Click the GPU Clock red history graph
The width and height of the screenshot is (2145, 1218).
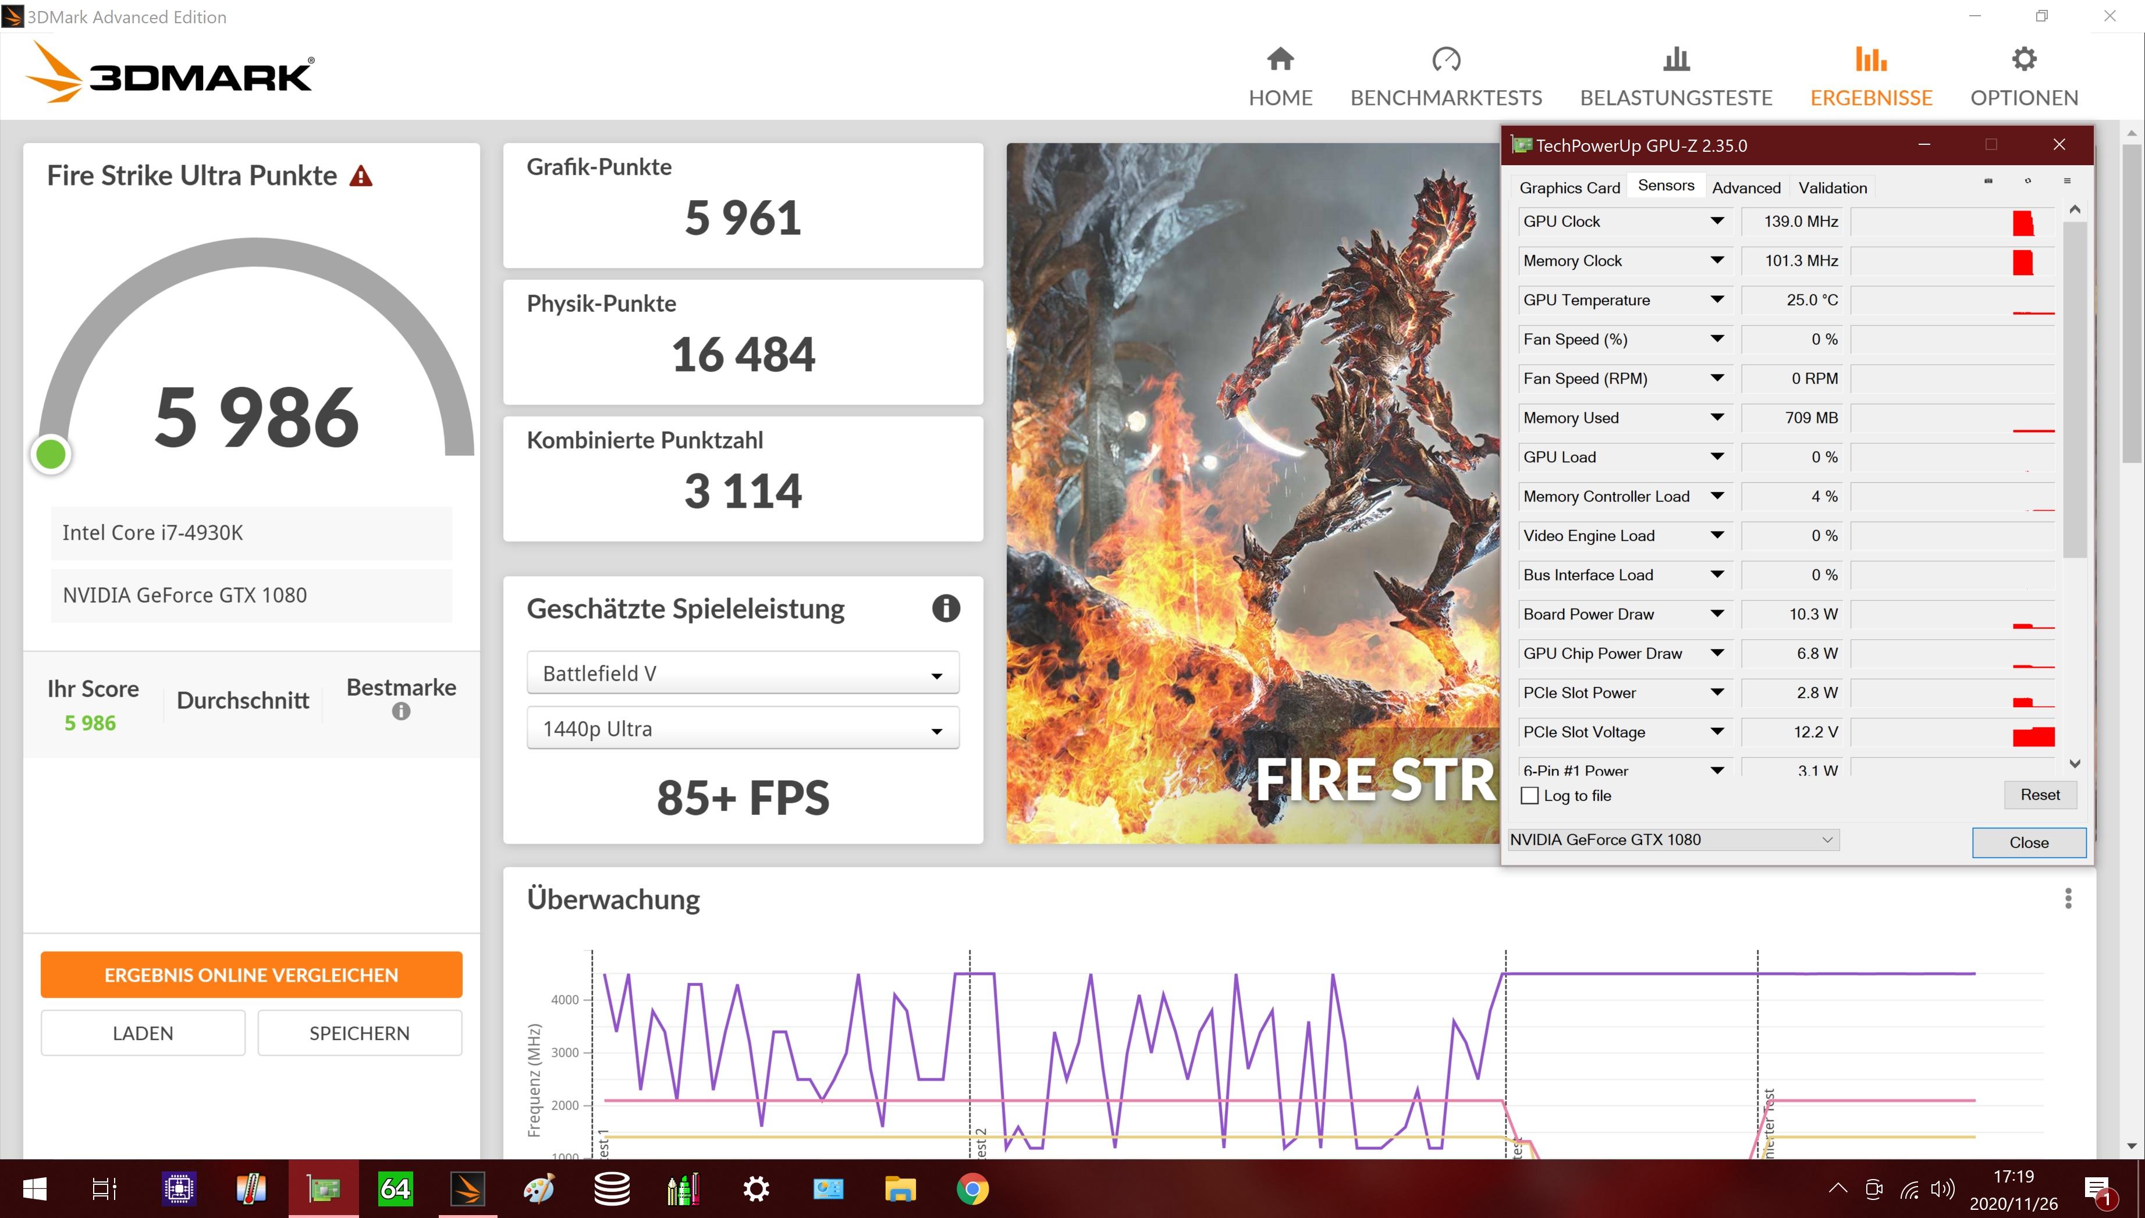1952,222
